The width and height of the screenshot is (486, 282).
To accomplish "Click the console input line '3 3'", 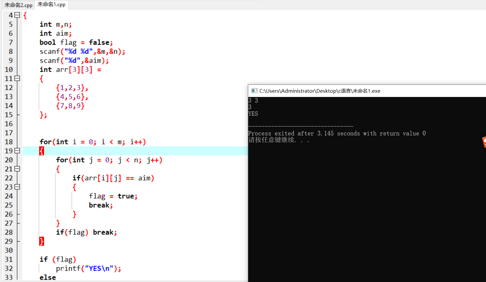I will click(253, 101).
